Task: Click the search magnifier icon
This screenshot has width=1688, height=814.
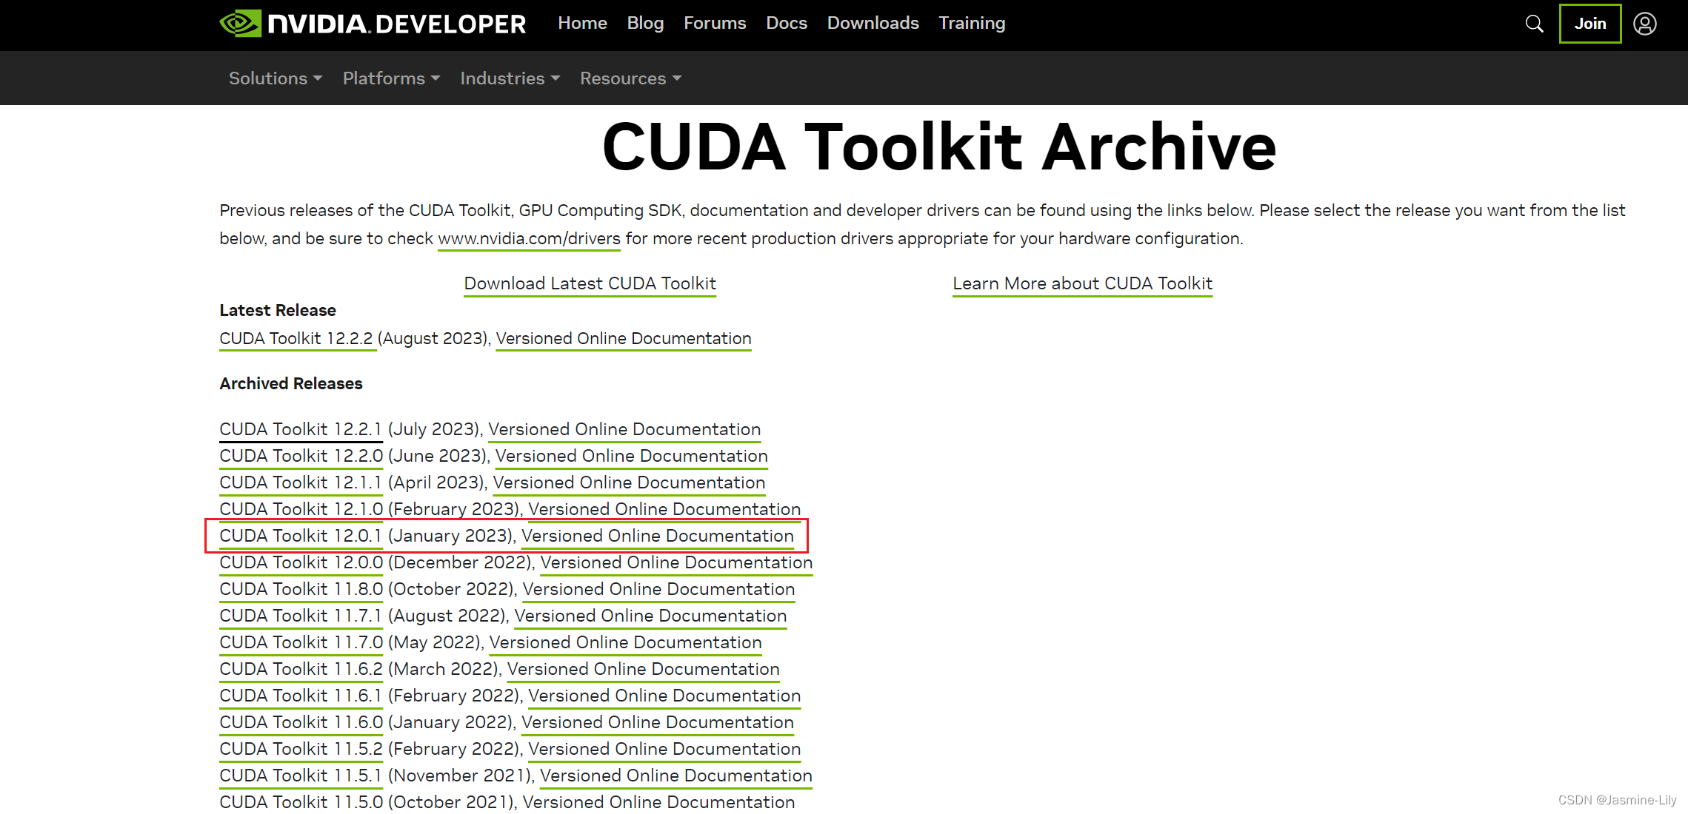Action: point(1534,24)
